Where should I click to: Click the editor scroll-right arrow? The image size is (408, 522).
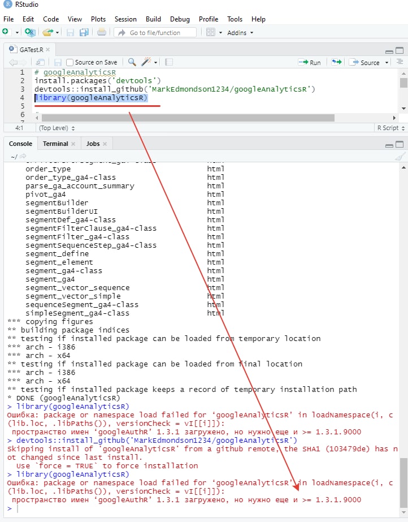(394, 118)
